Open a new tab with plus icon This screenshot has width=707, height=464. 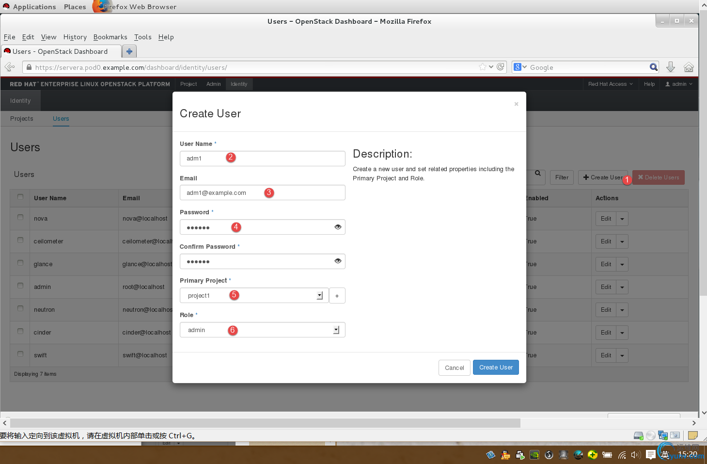[x=129, y=51]
